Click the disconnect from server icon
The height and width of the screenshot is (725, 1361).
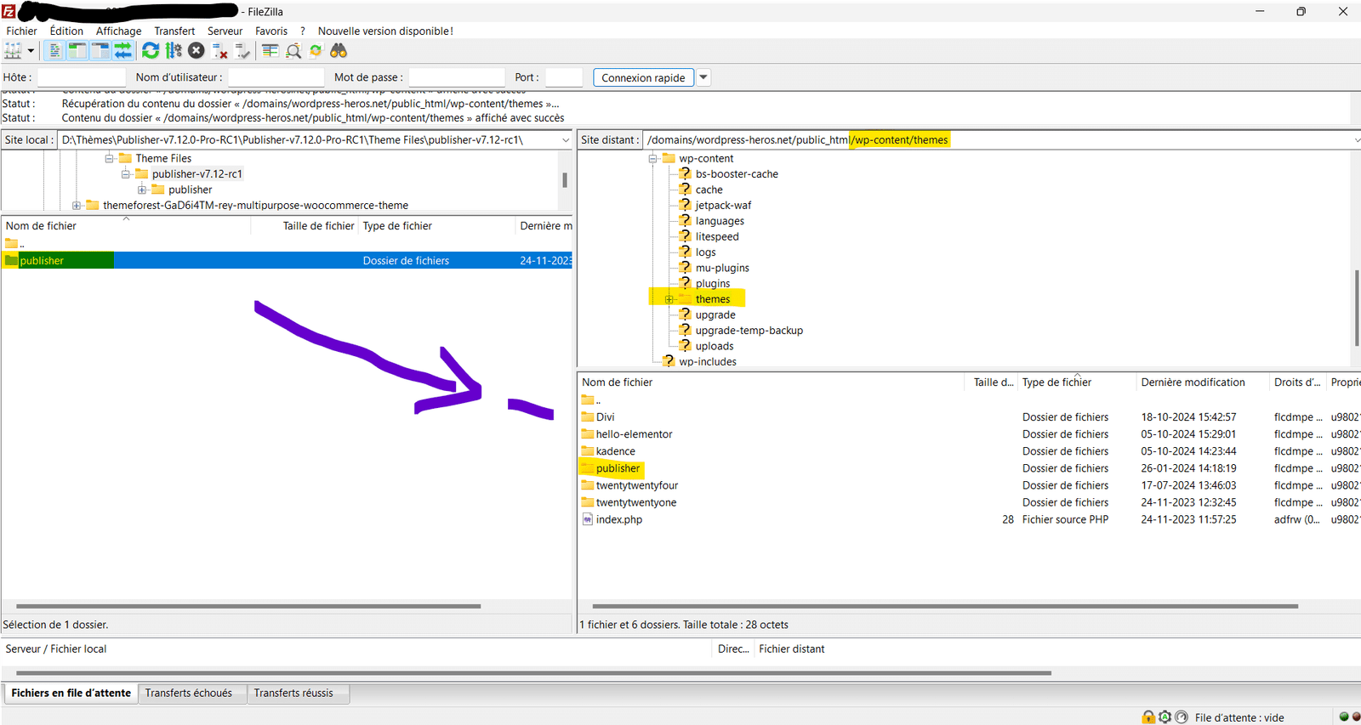coord(219,51)
